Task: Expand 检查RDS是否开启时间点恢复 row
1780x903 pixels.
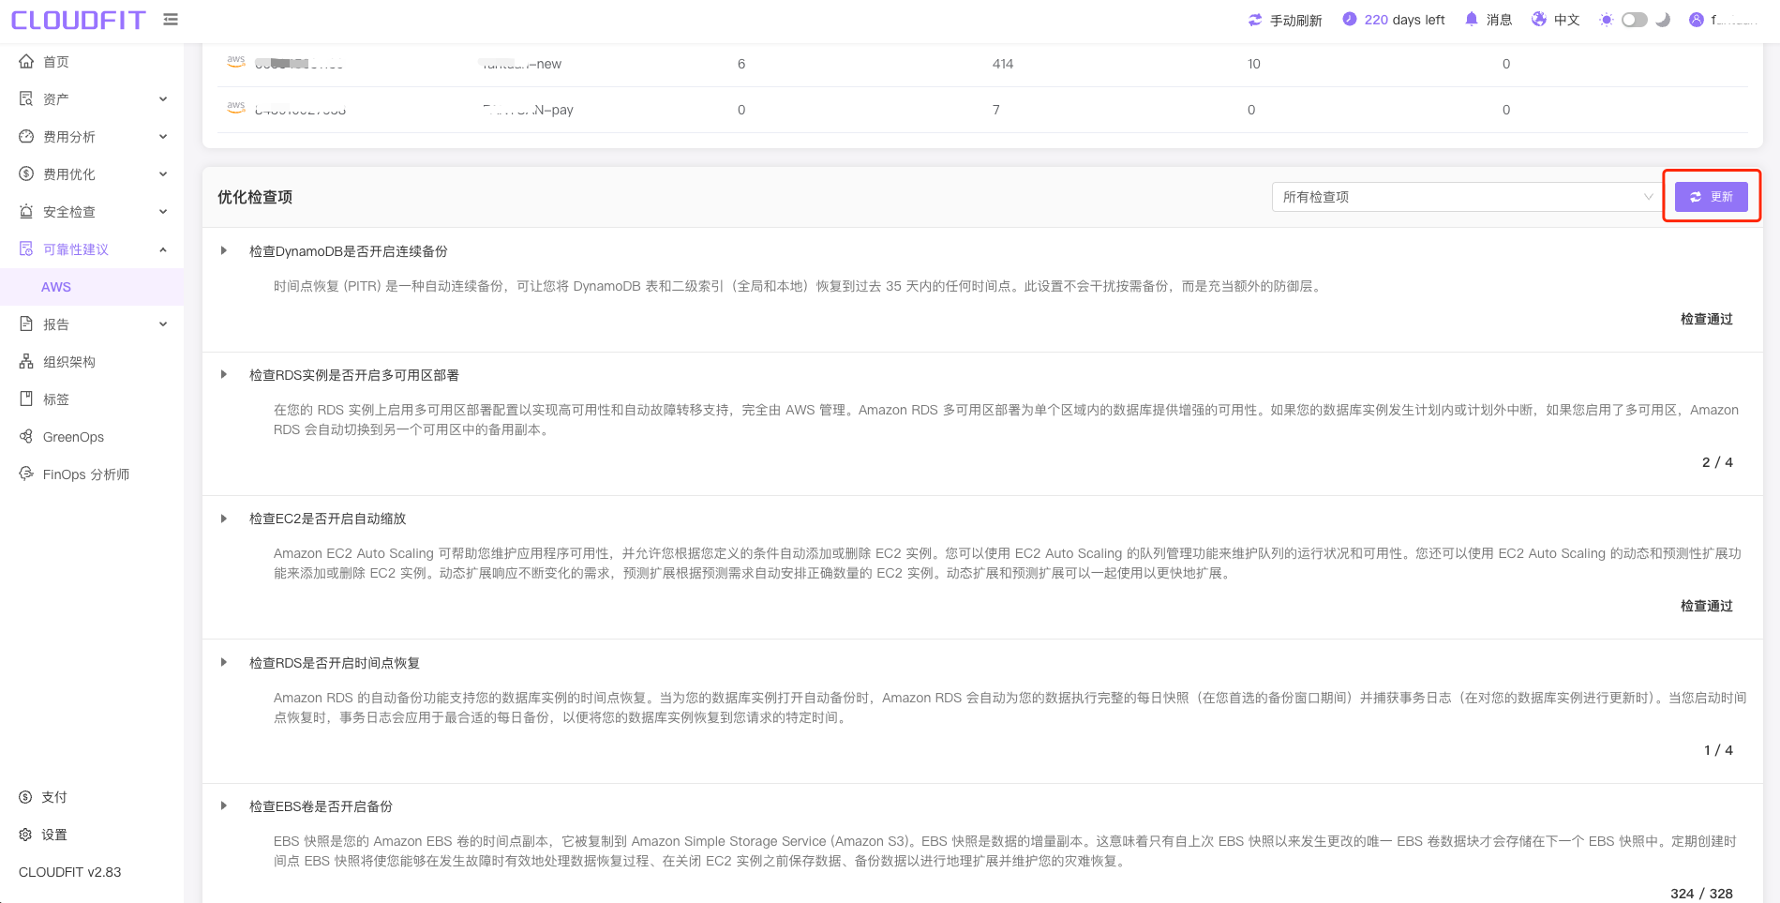Action: click(x=223, y=662)
